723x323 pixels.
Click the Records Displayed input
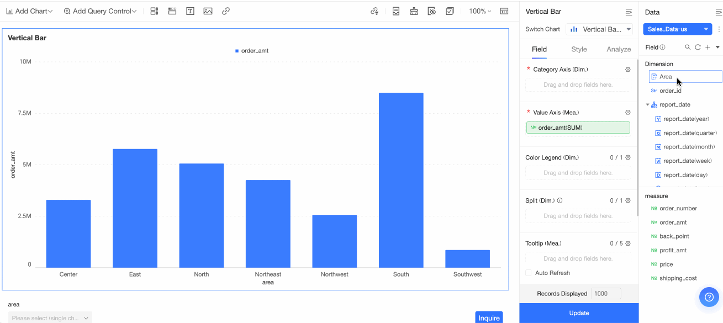606,294
